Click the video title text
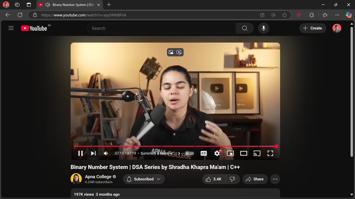Screen dimensions: 355x199 (155, 167)
